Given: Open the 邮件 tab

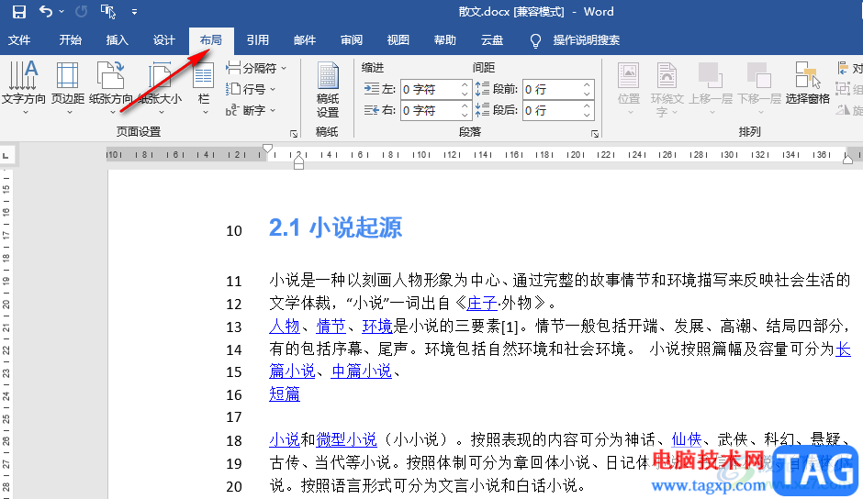Looking at the screenshot, I should (305, 40).
